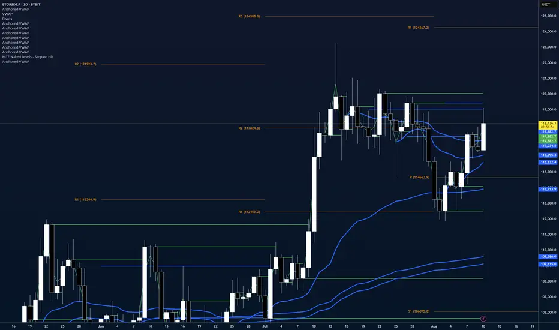The height and width of the screenshot is (330, 559).
Task: Click the 123,000.0 price axis tick
Action: pyautogui.click(x=548, y=47)
